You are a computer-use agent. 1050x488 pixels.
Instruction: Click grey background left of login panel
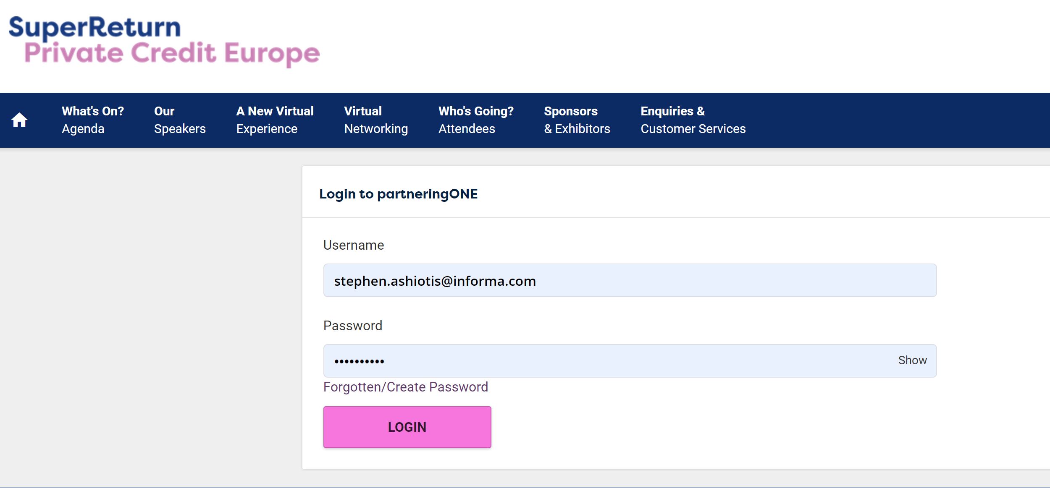coord(147,315)
